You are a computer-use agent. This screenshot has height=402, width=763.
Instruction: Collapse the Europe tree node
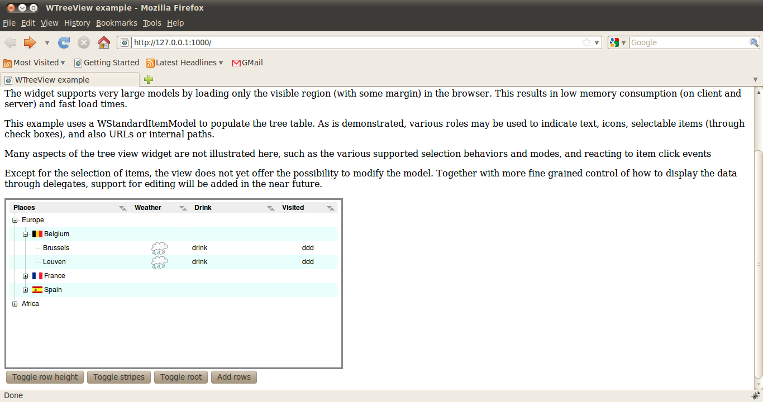(x=14, y=220)
